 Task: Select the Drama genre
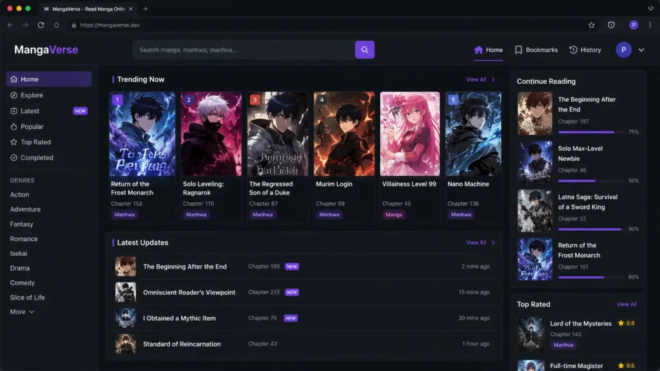(x=20, y=268)
